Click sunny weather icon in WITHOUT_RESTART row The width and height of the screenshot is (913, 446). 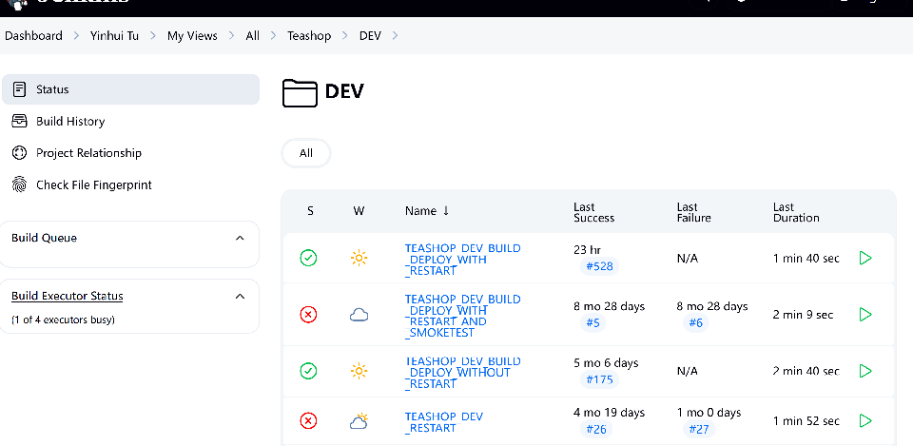(x=359, y=371)
